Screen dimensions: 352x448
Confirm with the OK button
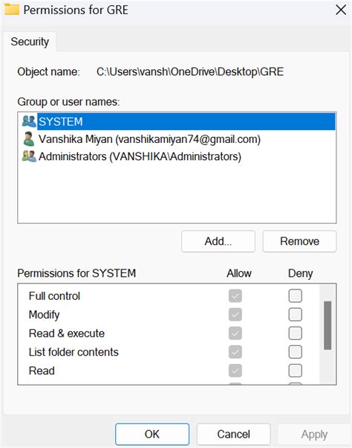pos(152,435)
